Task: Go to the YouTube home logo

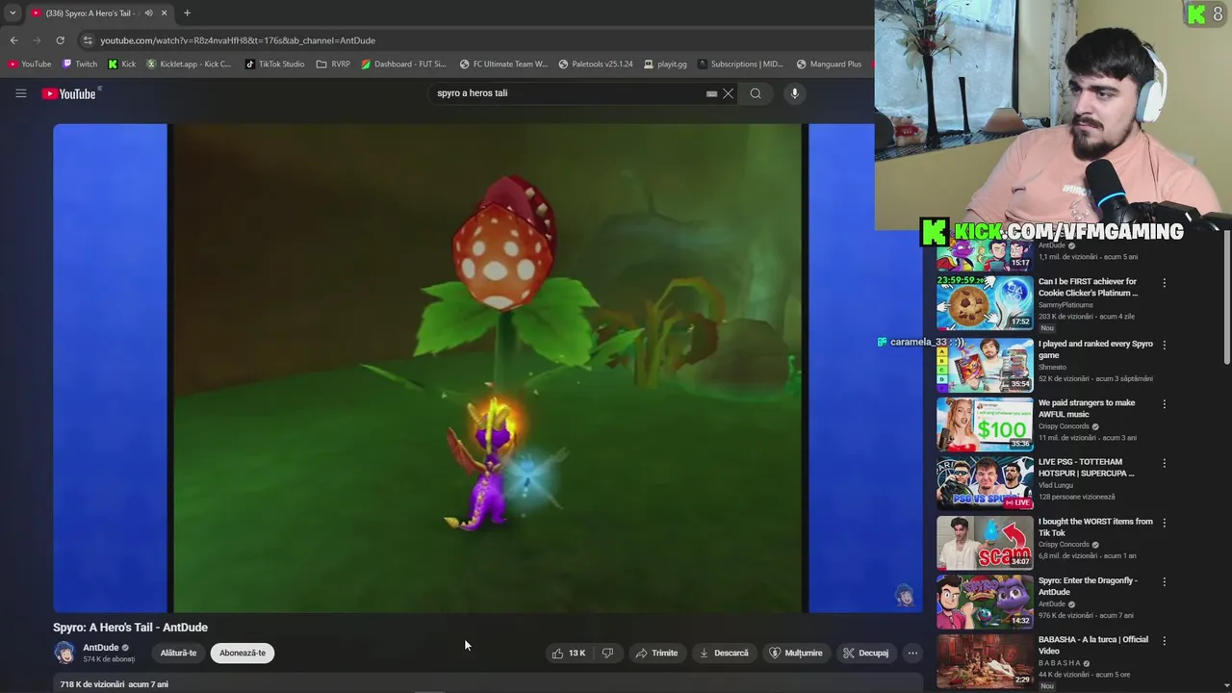Action: click(69, 93)
